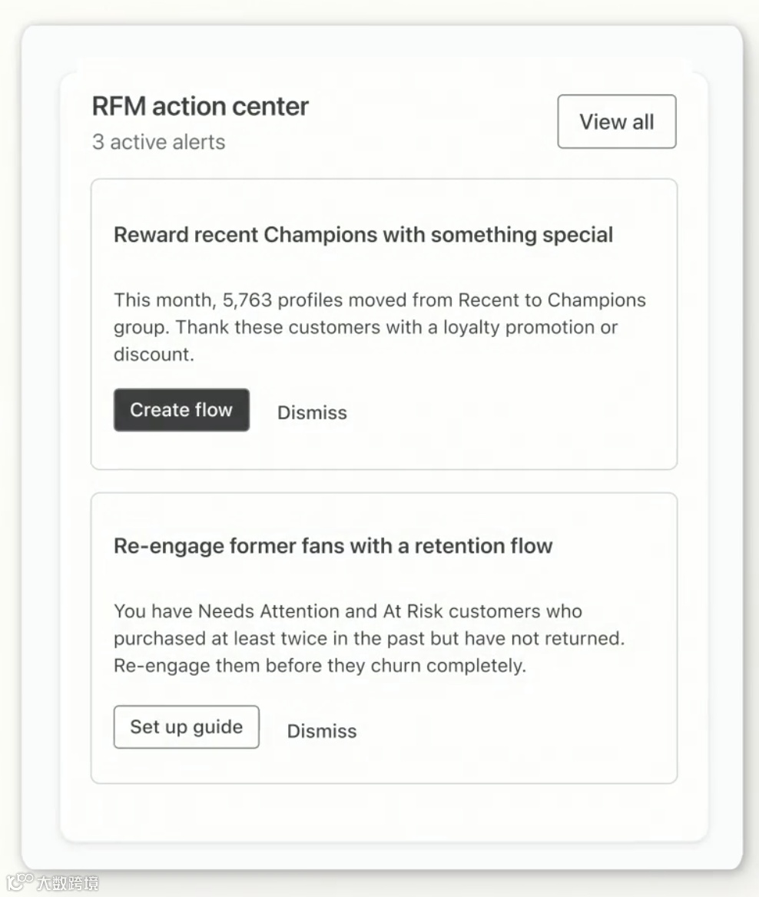Open the Re-engage former fans alert title
Viewport: 759px width, 897px height.
click(333, 546)
